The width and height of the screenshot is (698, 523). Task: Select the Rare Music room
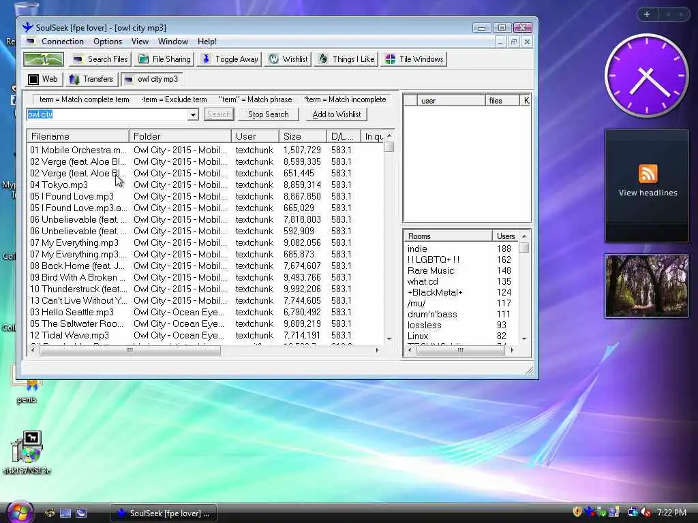tap(431, 270)
